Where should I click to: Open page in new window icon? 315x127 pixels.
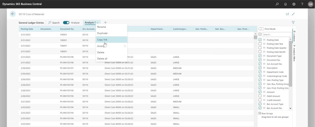287,14
